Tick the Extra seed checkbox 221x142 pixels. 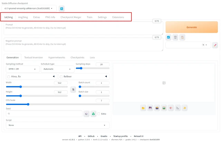coord(99,114)
